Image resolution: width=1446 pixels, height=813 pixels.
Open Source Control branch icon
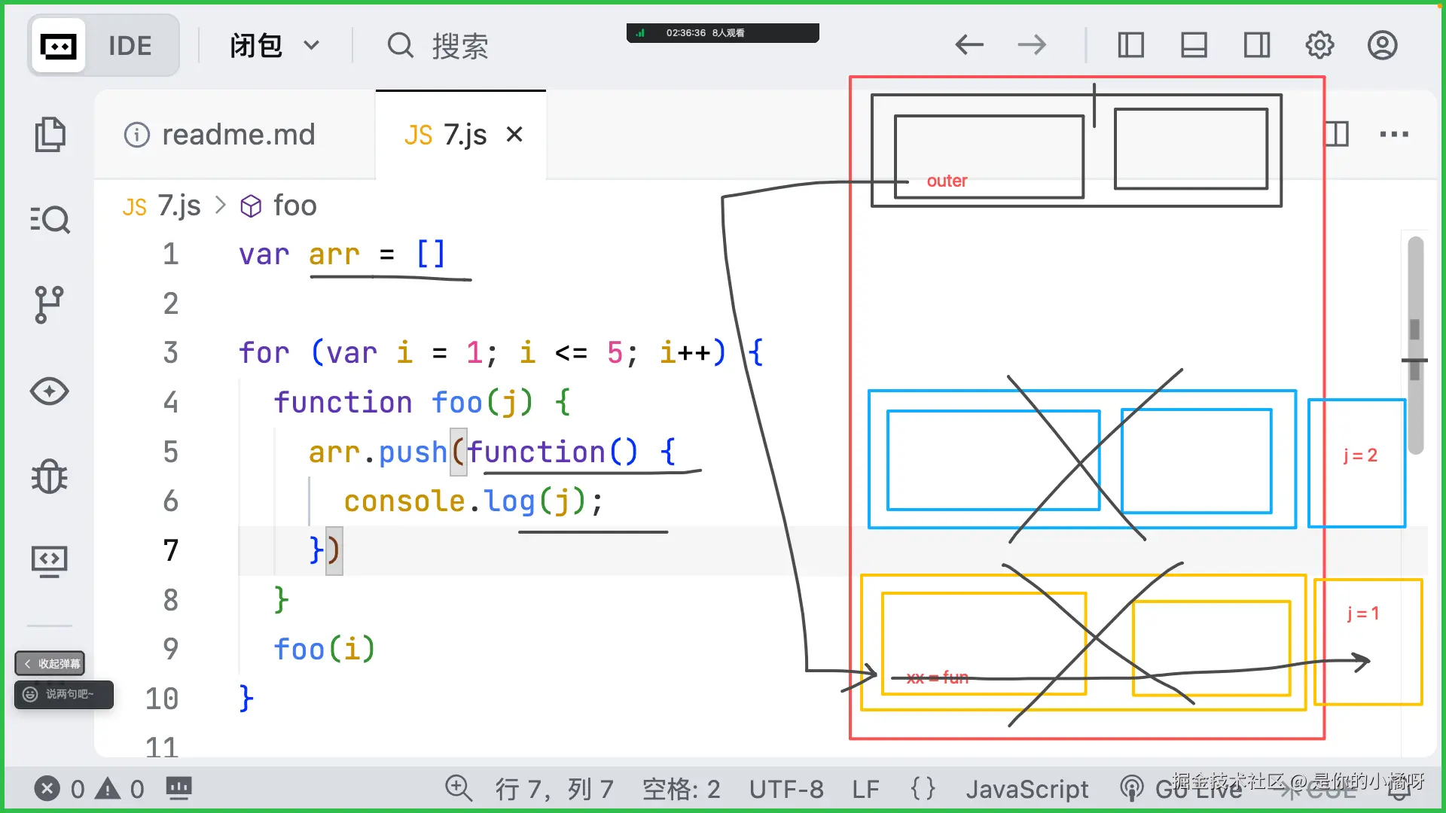point(50,305)
